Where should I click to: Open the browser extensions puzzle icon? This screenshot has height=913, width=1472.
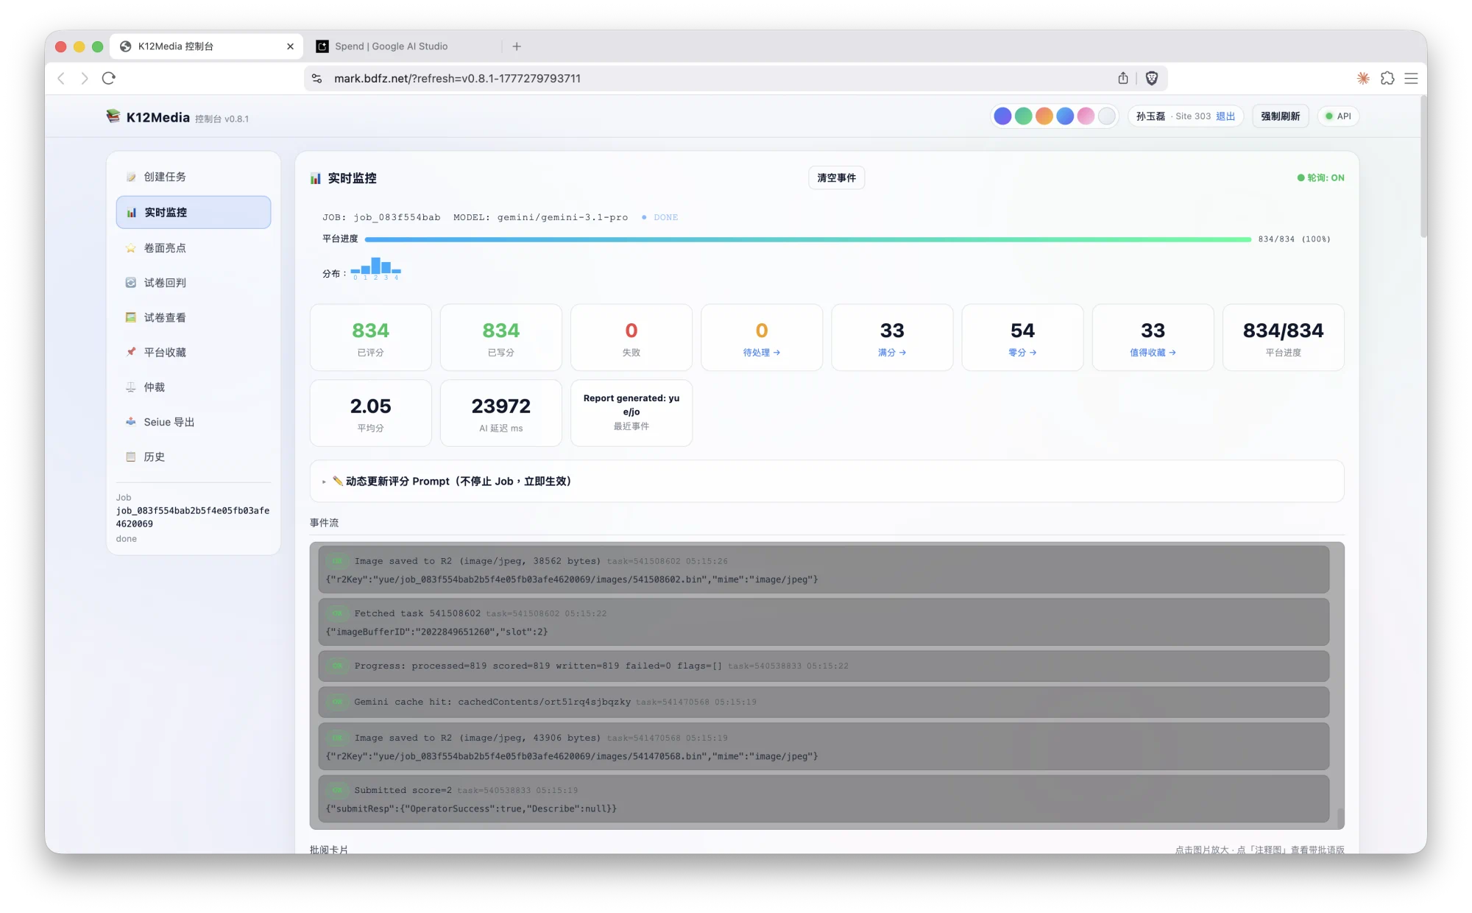pyautogui.click(x=1387, y=78)
